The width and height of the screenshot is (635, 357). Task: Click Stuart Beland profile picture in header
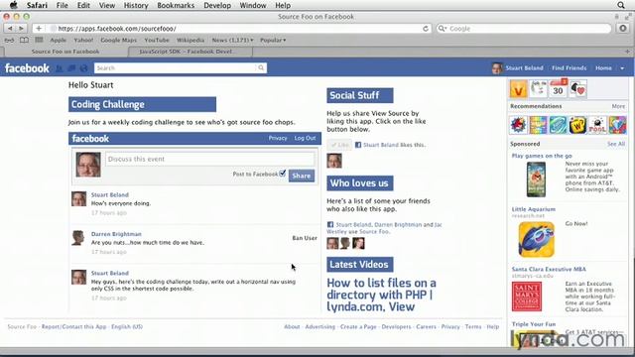click(x=497, y=68)
